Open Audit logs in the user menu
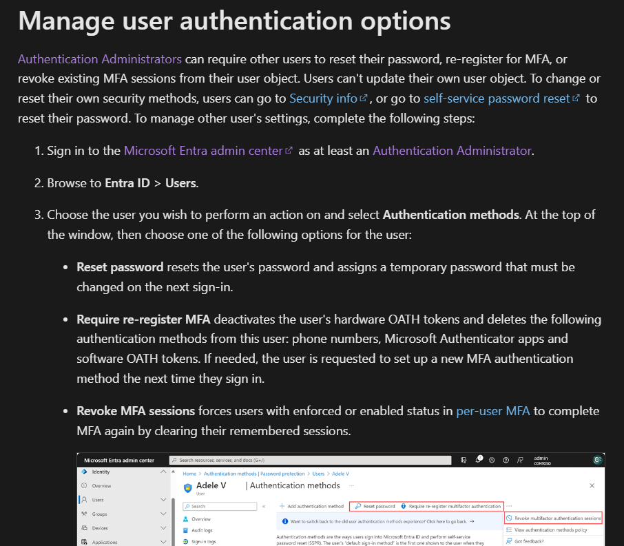This screenshot has width=624, height=546. coord(198,530)
